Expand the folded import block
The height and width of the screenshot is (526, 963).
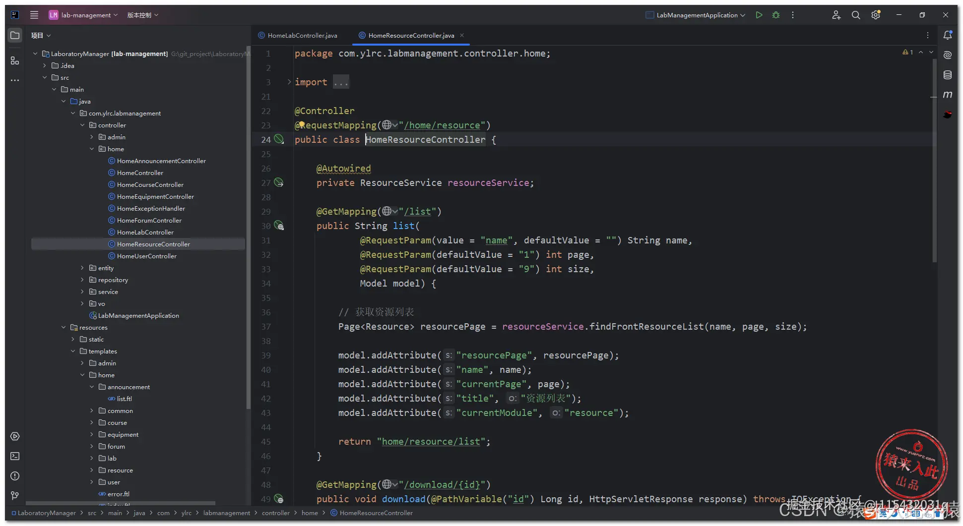[289, 82]
